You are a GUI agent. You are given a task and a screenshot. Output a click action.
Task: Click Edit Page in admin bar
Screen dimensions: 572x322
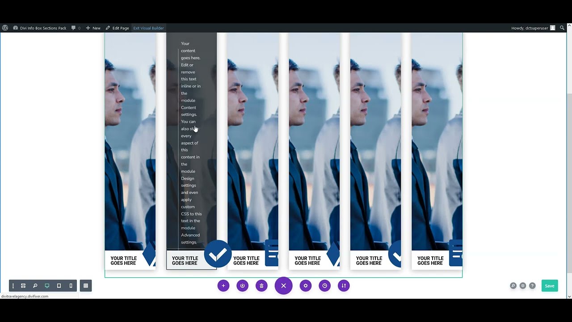pyautogui.click(x=117, y=28)
